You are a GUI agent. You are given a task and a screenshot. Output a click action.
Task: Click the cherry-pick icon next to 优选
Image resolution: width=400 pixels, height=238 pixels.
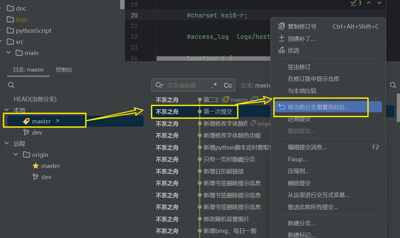click(281, 50)
